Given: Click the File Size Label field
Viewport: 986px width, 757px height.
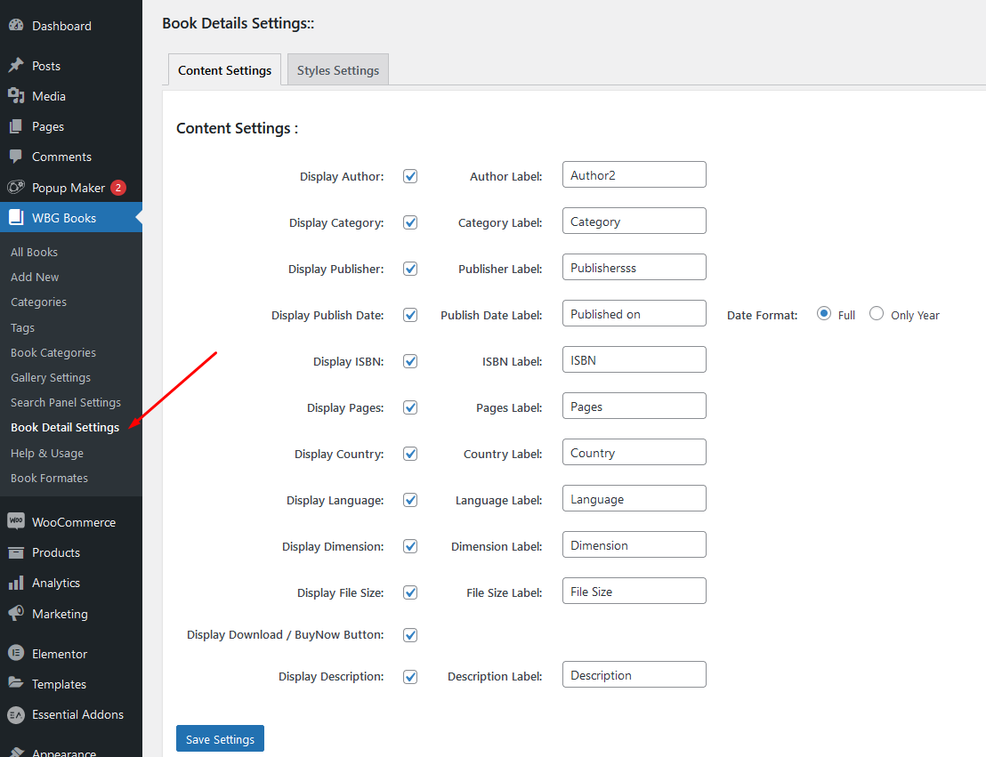Looking at the screenshot, I should [x=634, y=591].
